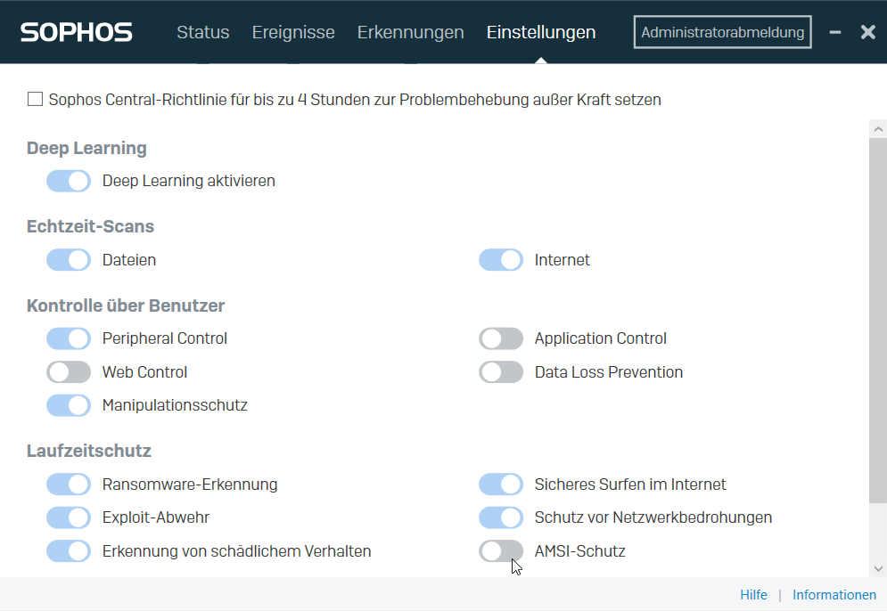
Task: Toggle off Ransomware-Erkennung
Action: point(68,484)
